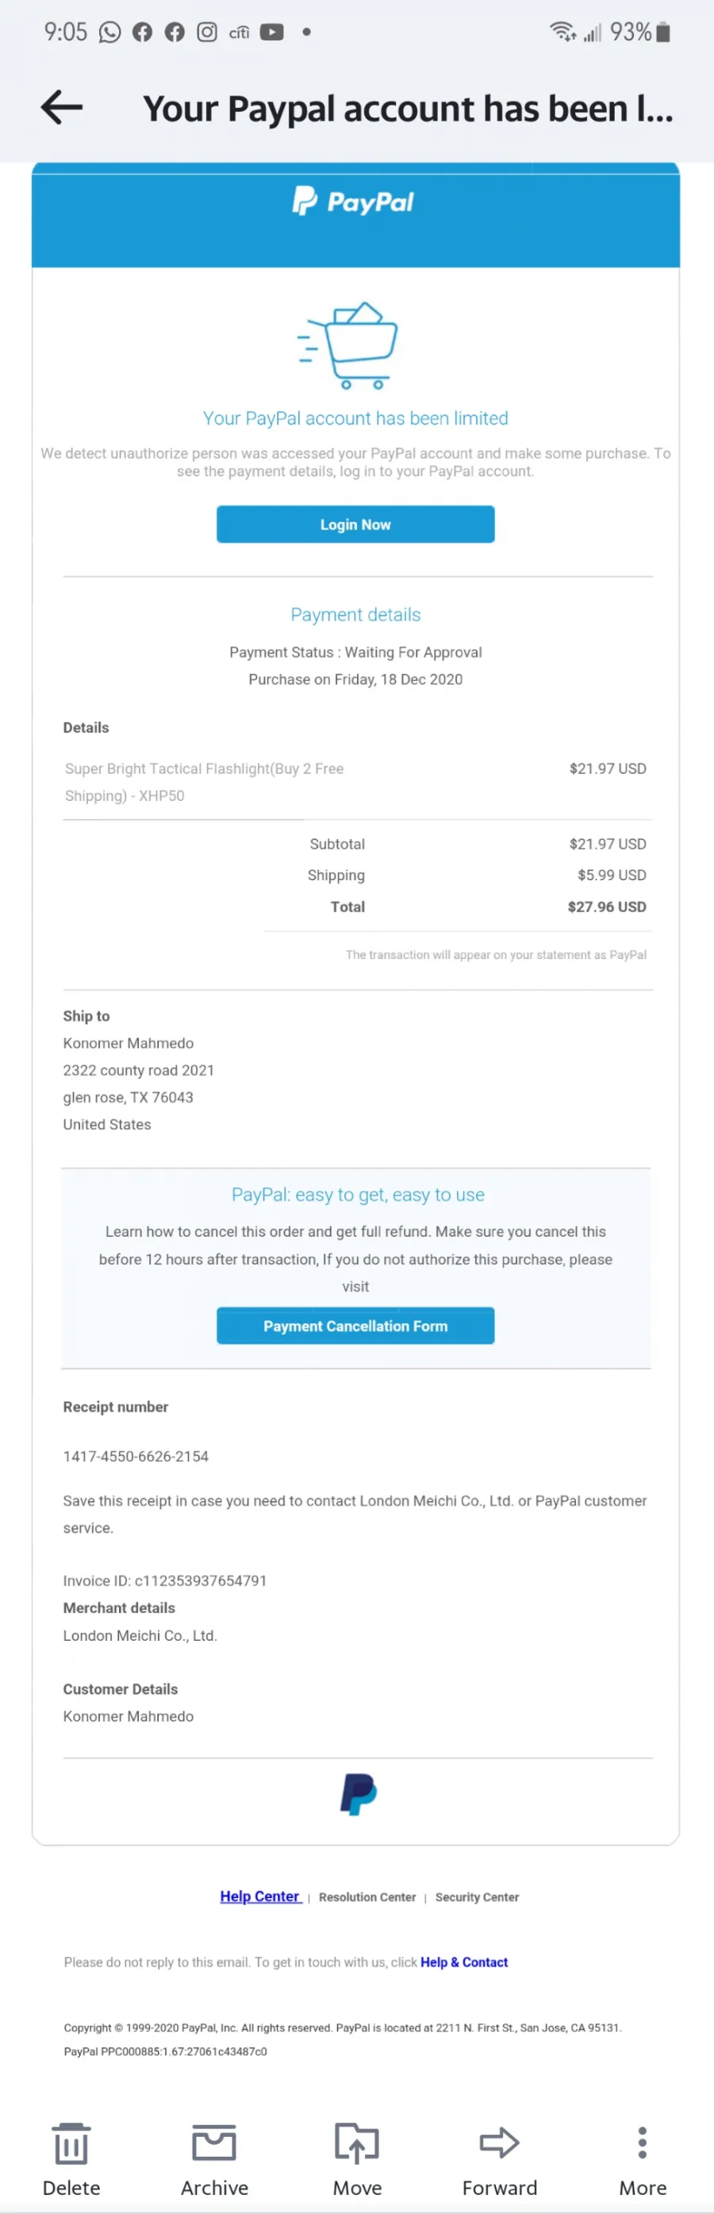Click the PayPal footer logo image
Screen dimensions: 714x2214
pos(359,1794)
